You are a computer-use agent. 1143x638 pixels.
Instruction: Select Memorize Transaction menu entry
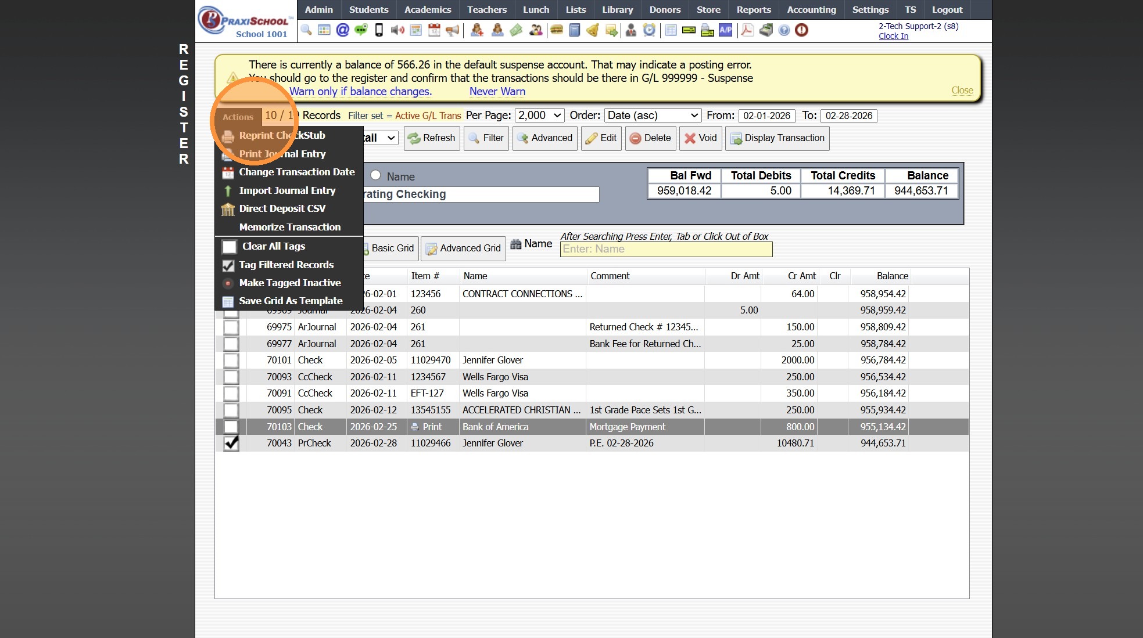(x=289, y=227)
